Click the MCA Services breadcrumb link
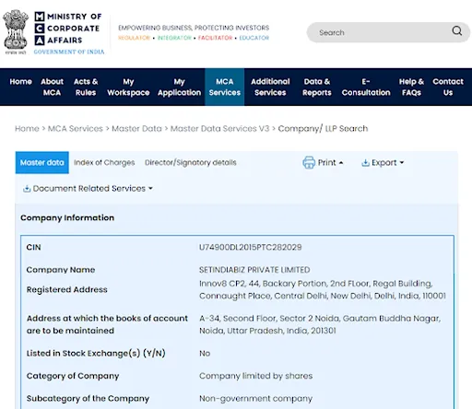Image resolution: width=472 pixels, height=409 pixels. point(76,129)
